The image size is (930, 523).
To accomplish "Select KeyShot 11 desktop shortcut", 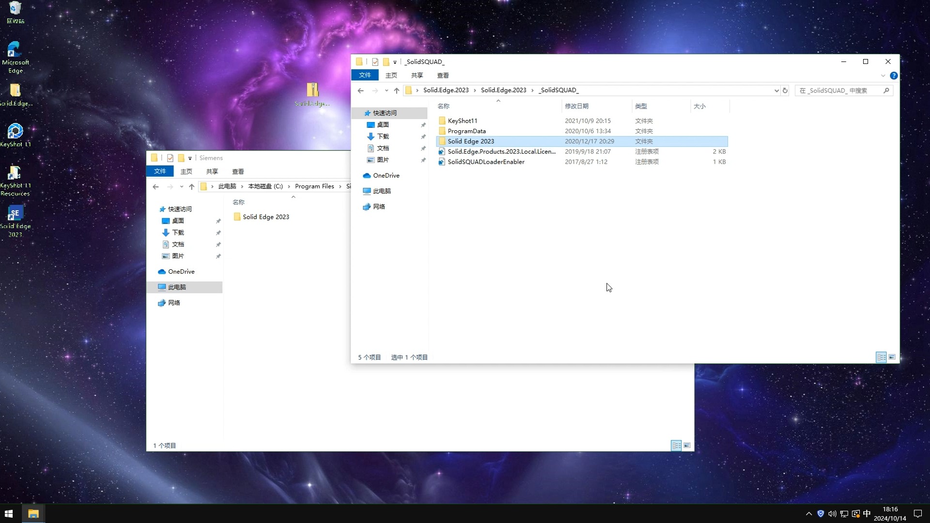I will coord(15,135).
